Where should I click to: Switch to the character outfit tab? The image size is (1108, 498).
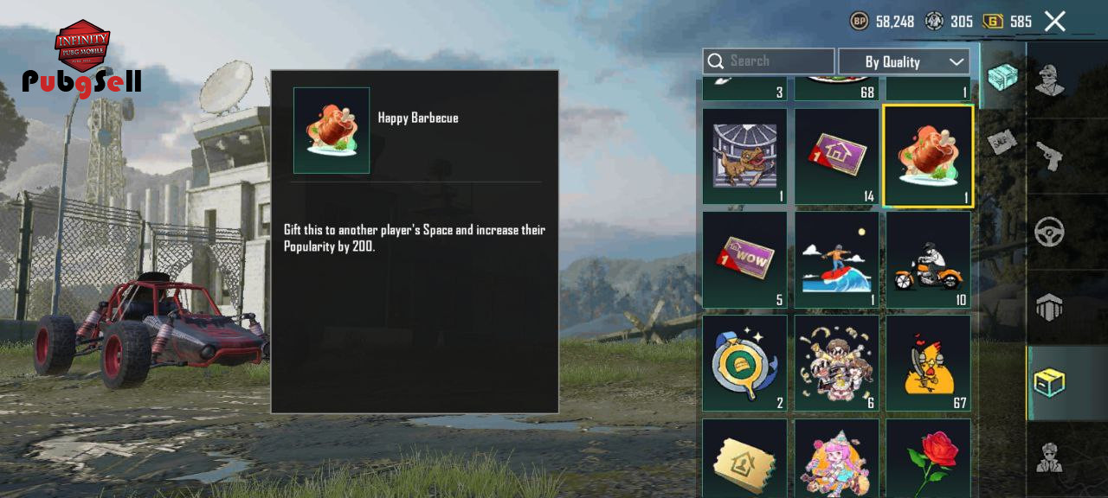tap(1050, 80)
